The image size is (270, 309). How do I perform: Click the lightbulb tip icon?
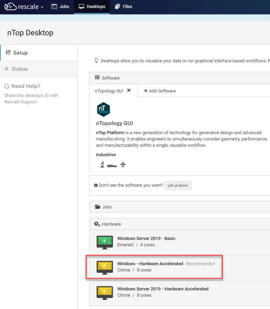pos(96,61)
